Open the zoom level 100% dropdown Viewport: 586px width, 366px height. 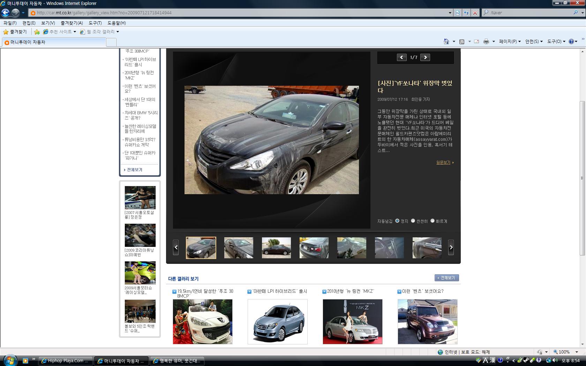pos(577,352)
